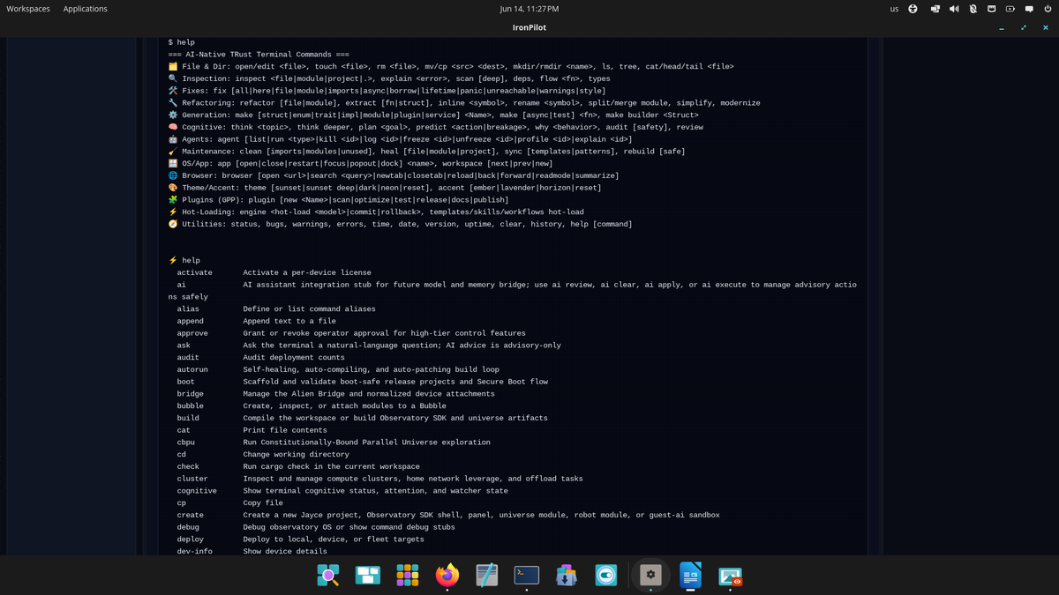Click the 'Browser:' command category line
The width and height of the screenshot is (1059, 595).
pos(394,175)
